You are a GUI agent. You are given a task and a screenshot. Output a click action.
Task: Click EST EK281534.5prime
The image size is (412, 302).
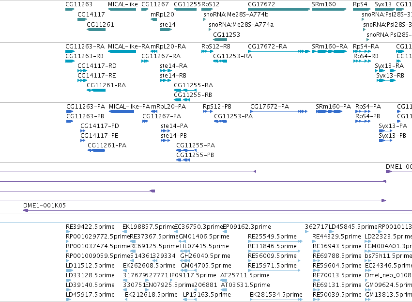click(x=276, y=295)
